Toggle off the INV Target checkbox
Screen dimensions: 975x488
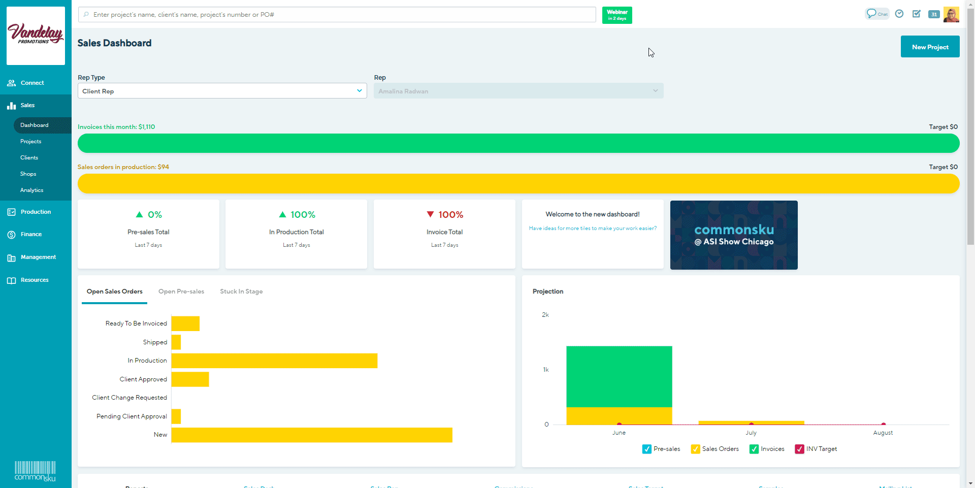800,449
